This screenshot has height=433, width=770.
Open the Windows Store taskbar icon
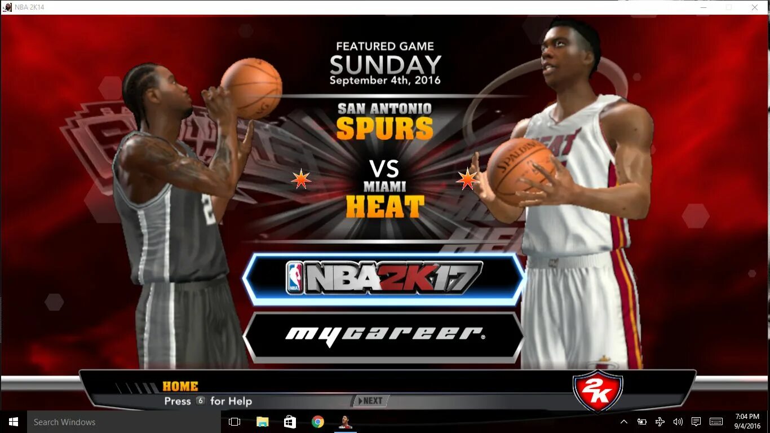290,422
